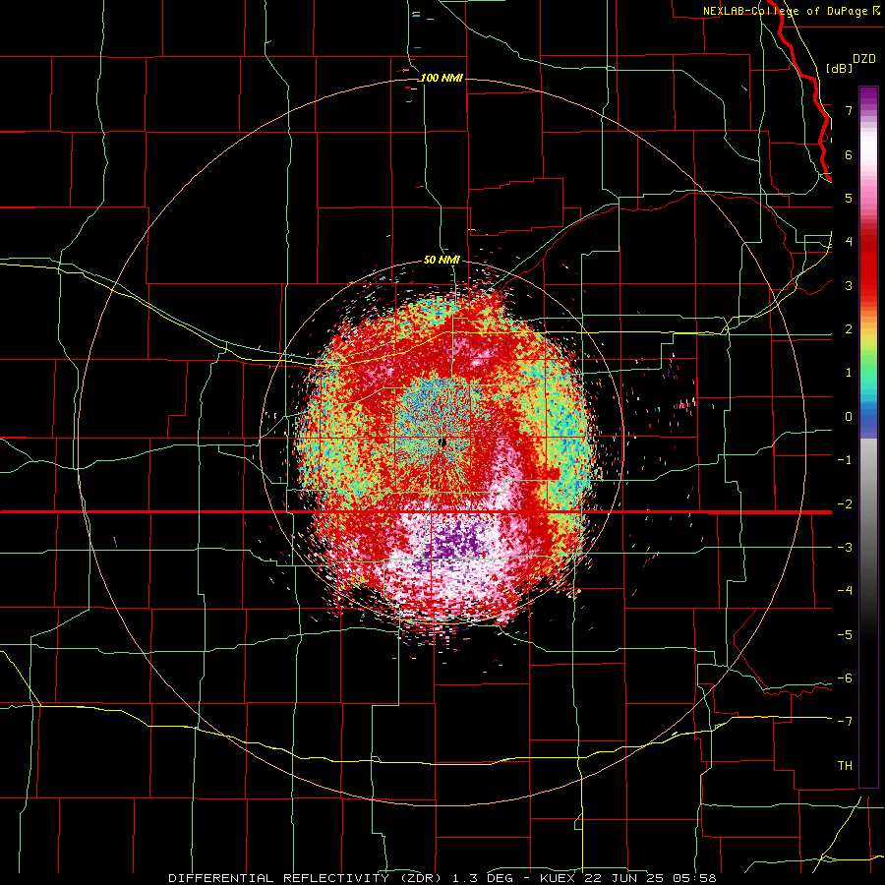Click the [dB] unit label
885x885 pixels.
[x=840, y=68]
